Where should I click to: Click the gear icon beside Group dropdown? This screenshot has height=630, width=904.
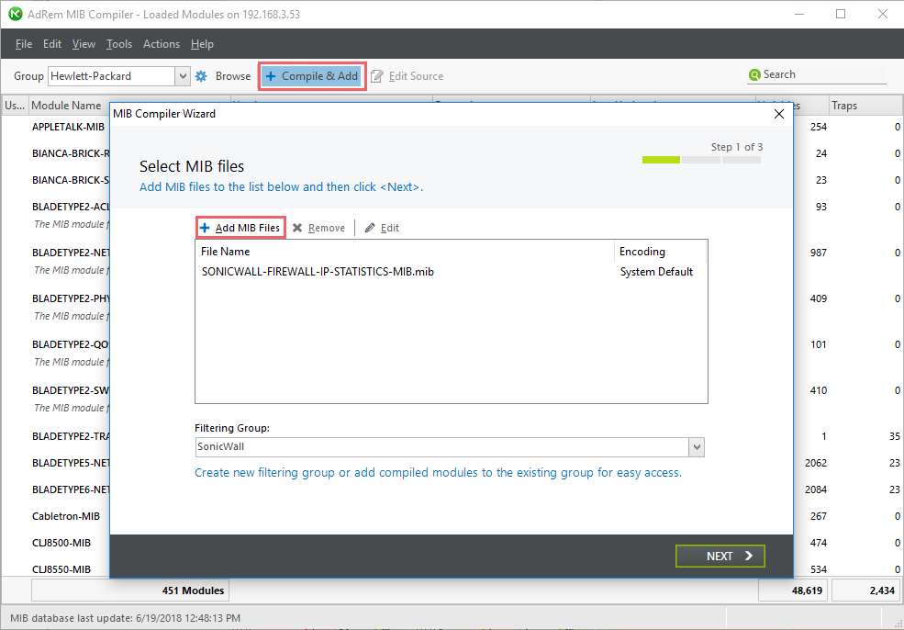click(x=201, y=76)
